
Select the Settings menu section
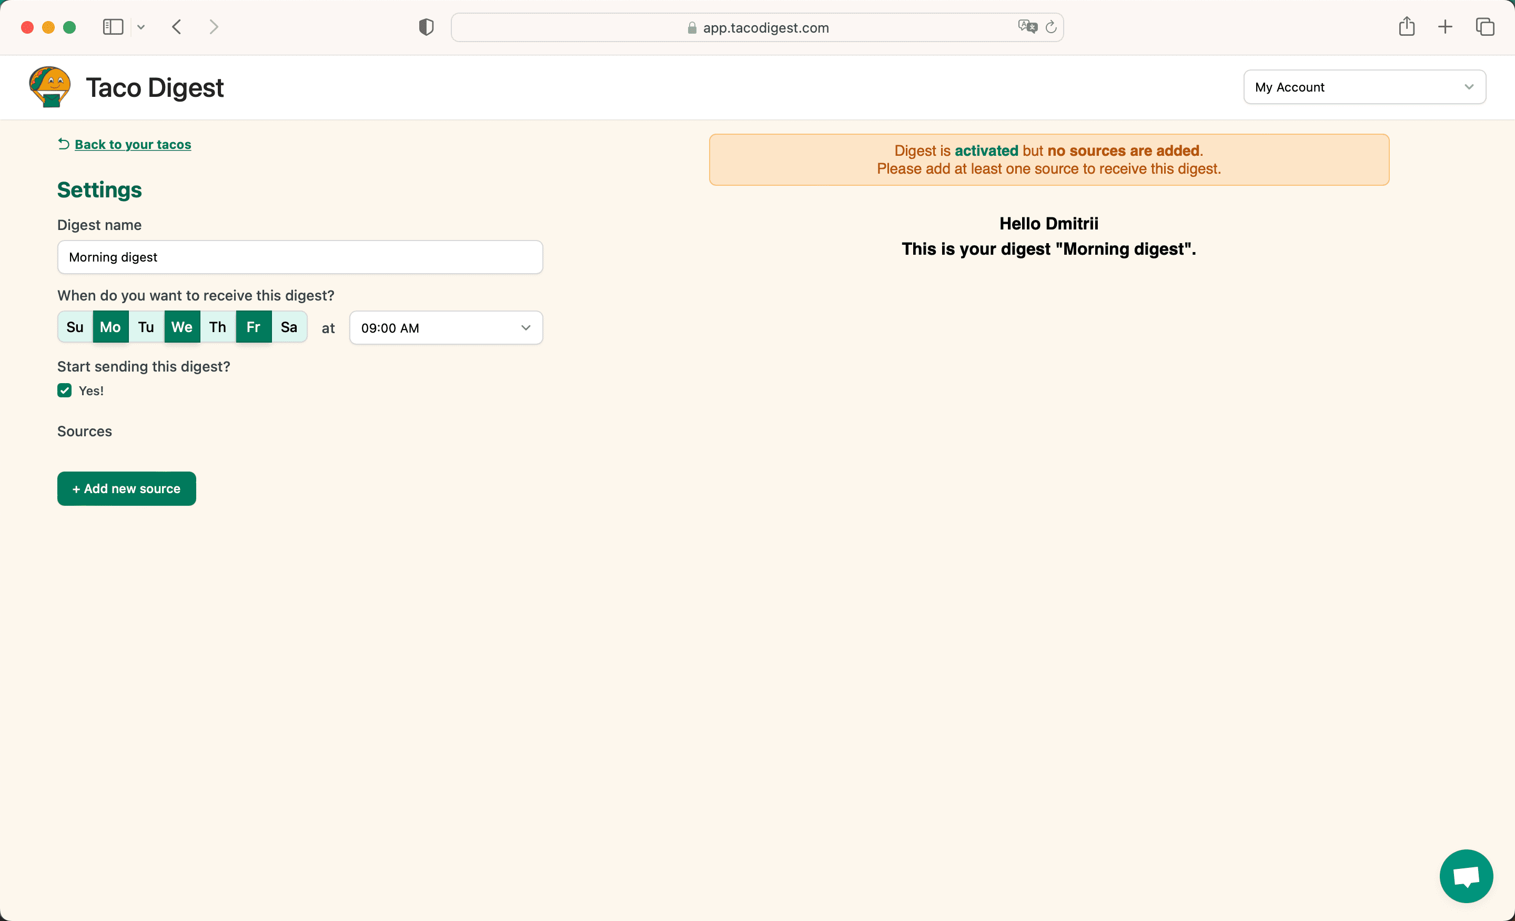pyautogui.click(x=99, y=189)
